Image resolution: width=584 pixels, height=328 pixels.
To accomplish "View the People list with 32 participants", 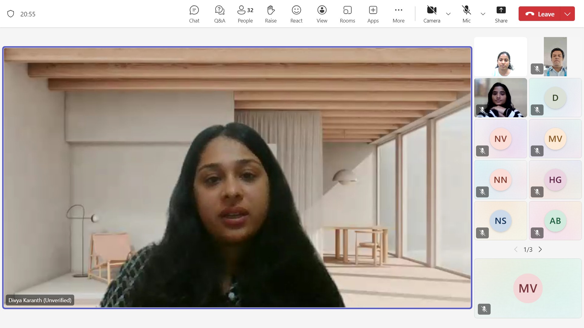I will point(245,14).
